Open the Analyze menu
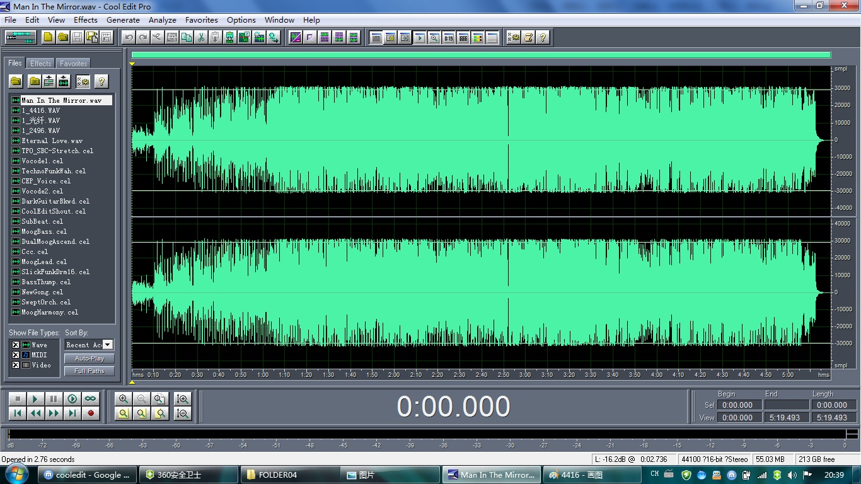The image size is (861, 484). tap(163, 20)
